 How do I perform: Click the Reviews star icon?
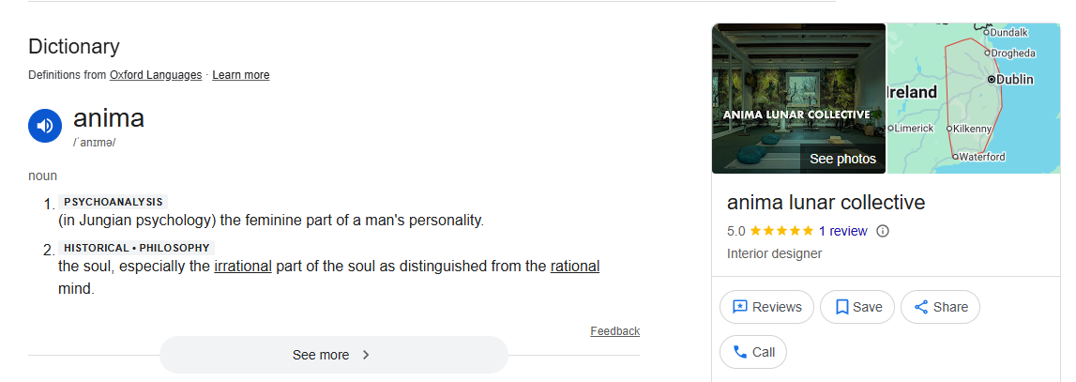pyautogui.click(x=739, y=307)
